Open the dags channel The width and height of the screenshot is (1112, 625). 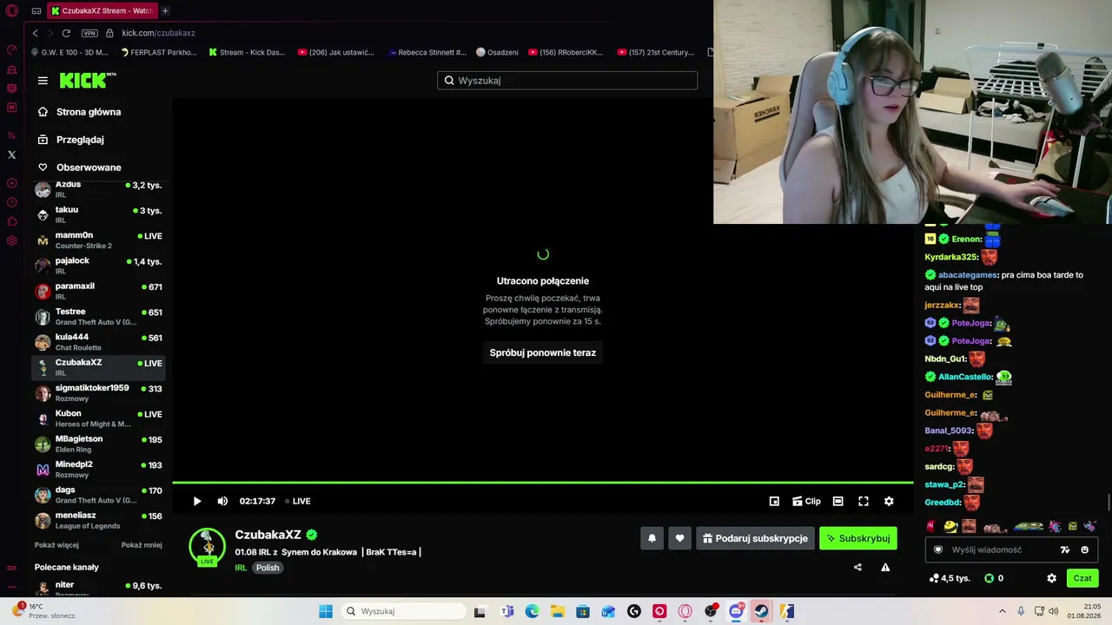coord(99,495)
